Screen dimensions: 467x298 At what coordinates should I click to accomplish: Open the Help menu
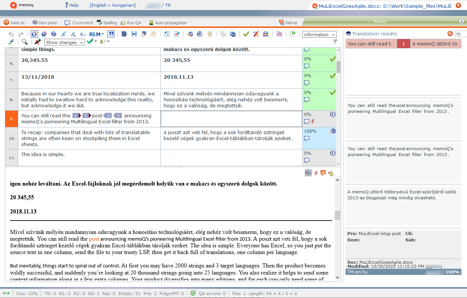(71, 5)
